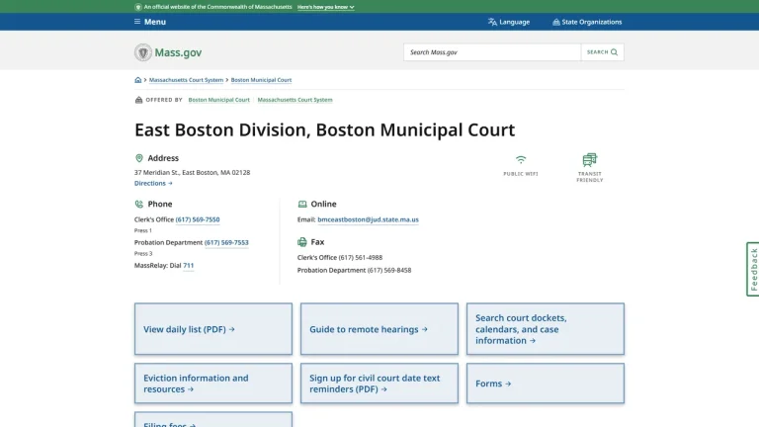Click the Fax printer icon
This screenshot has height=427, width=759.
pyautogui.click(x=302, y=241)
